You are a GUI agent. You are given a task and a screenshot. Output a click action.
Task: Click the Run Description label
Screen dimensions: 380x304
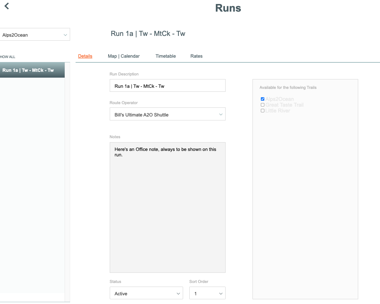click(x=124, y=74)
